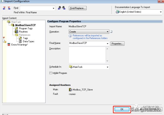164x115 pixels.
Task: Click the find next binoculars icon
Action: (x=65, y=8)
